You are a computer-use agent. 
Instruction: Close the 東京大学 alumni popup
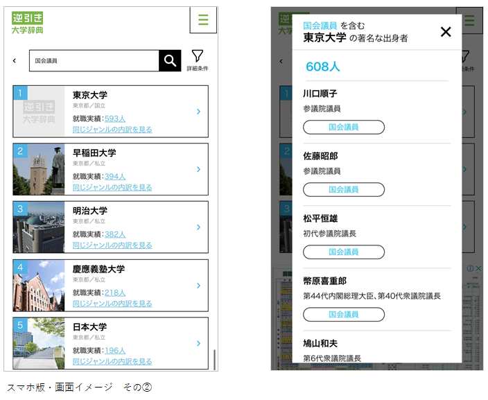(446, 32)
